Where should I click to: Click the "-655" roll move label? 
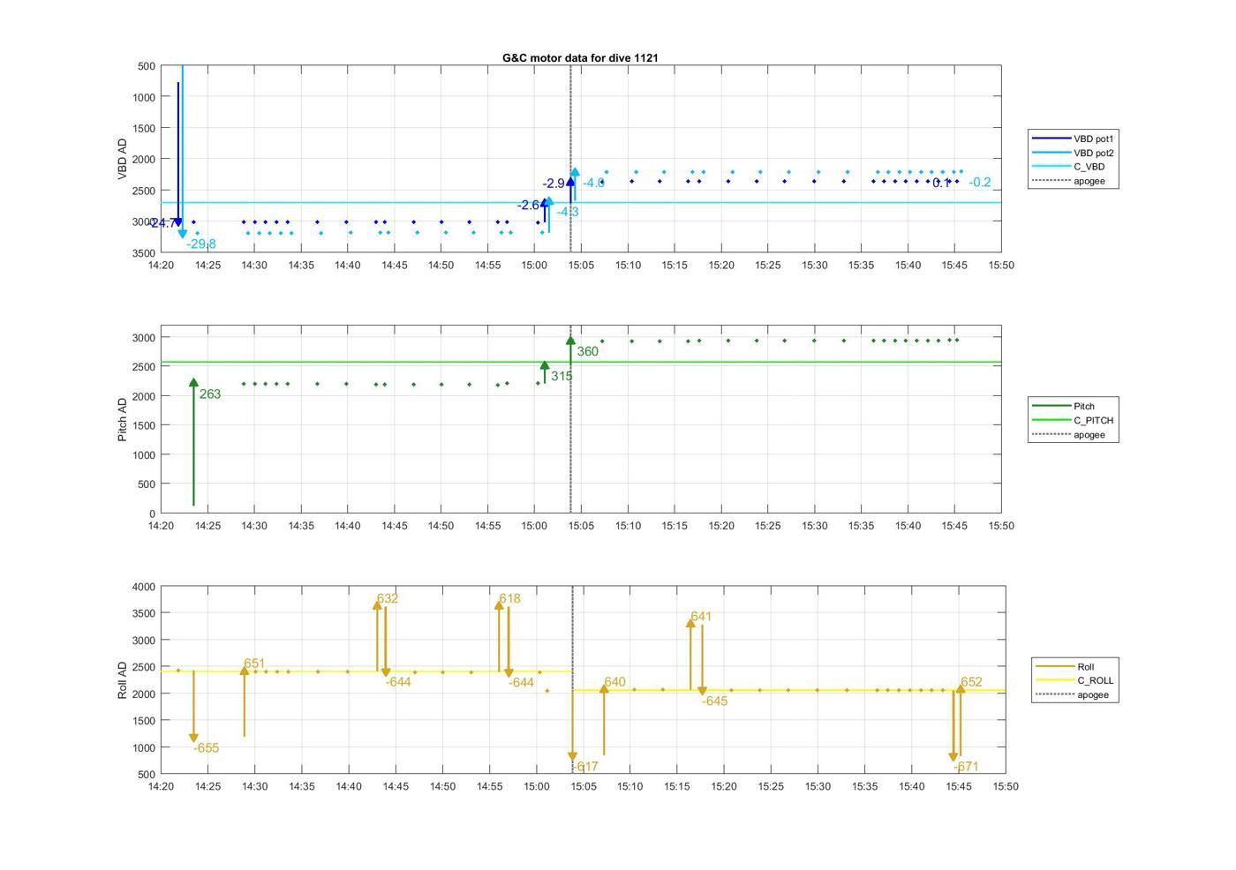206,748
